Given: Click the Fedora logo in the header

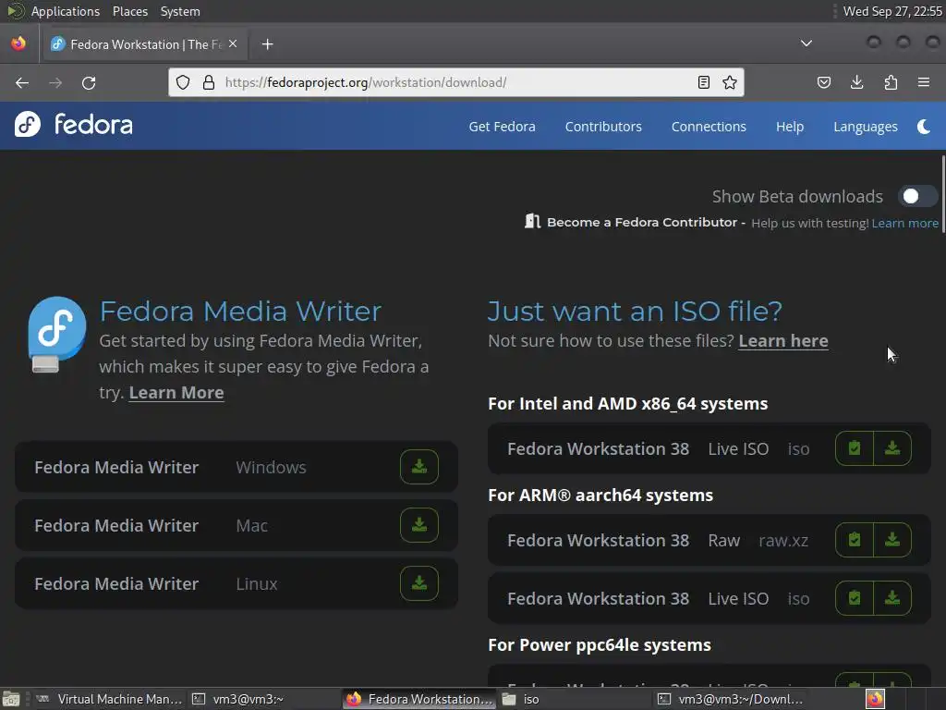Looking at the screenshot, I should pyautogui.click(x=74, y=125).
